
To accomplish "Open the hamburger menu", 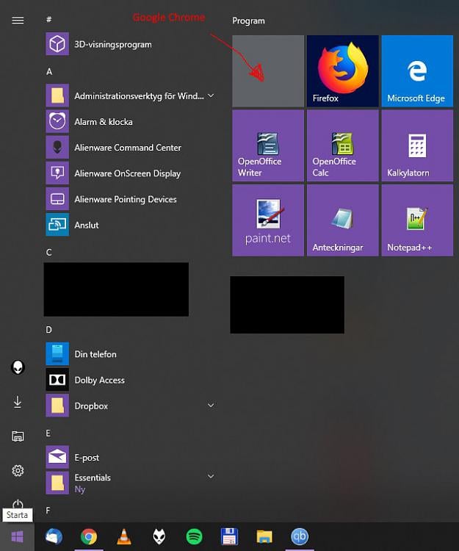I will pyautogui.click(x=18, y=21).
